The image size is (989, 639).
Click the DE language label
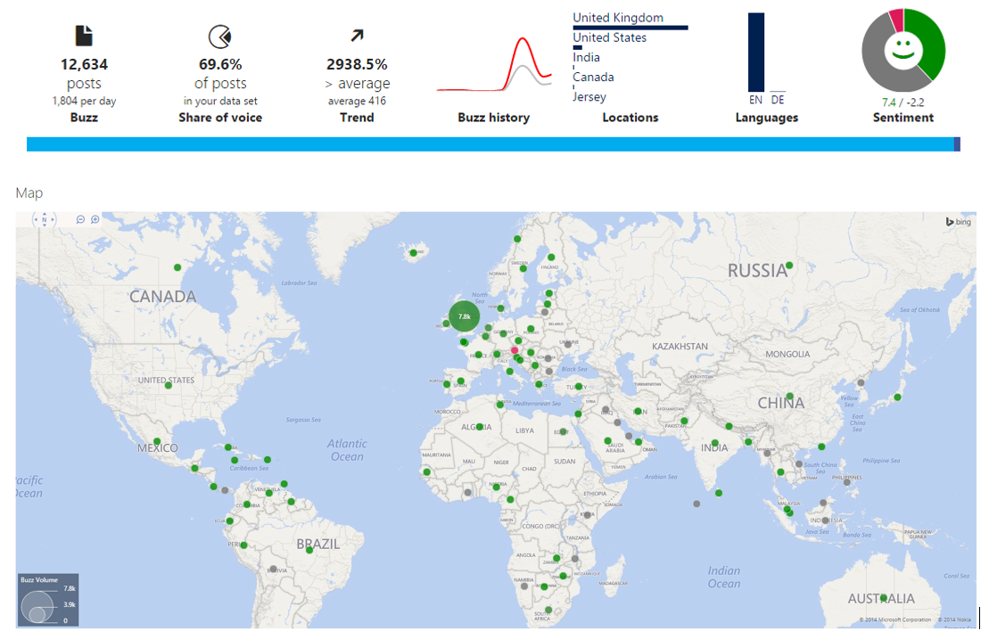tap(778, 101)
